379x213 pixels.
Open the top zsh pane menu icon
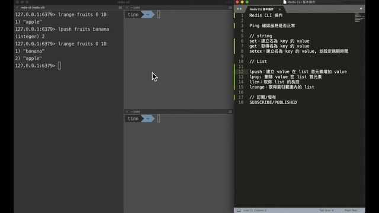pos(230,8)
